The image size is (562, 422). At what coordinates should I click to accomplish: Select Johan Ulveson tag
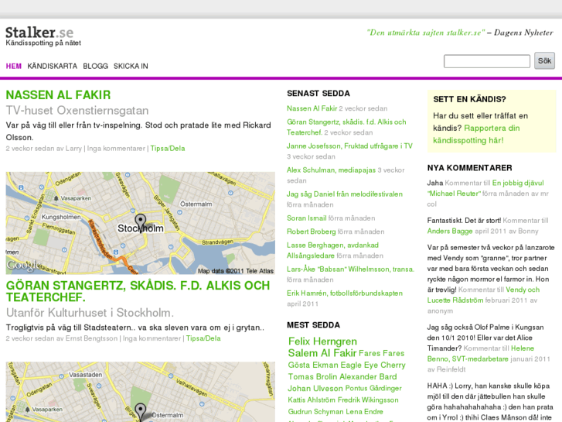click(x=315, y=389)
